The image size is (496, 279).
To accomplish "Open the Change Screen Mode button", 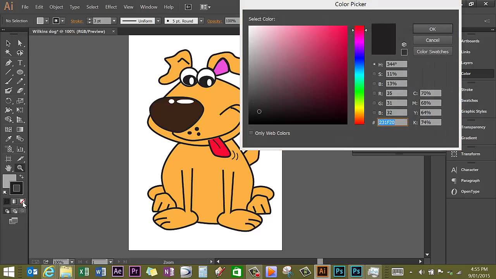I will coord(14,221).
